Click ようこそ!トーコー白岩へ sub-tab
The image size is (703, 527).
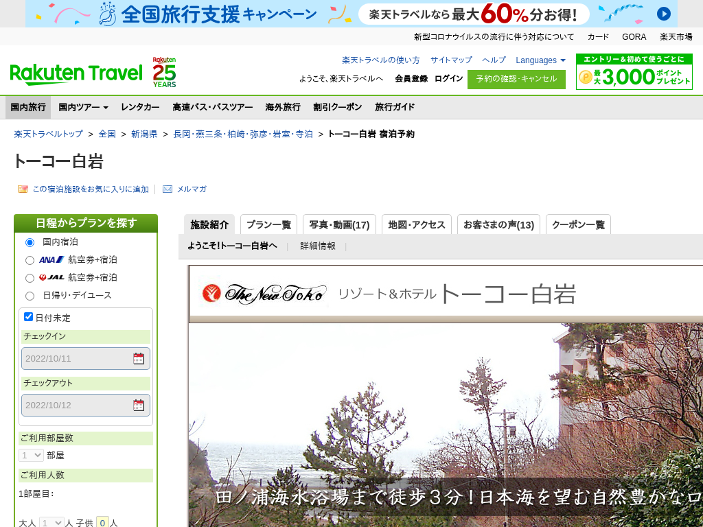pyautogui.click(x=232, y=246)
